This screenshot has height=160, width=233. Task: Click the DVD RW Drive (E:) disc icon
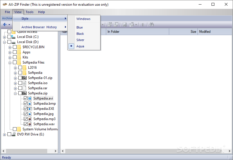[x=14, y=134]
